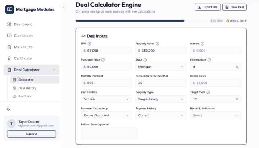Click the Export PDF button

click(208, 7)
